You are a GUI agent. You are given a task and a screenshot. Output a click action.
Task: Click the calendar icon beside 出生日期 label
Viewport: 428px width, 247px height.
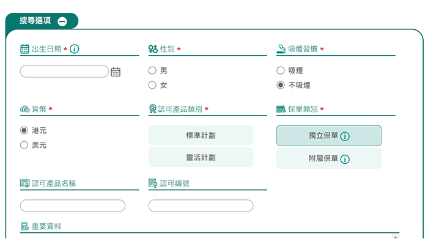pyautogui.click(x=24, y=49)
